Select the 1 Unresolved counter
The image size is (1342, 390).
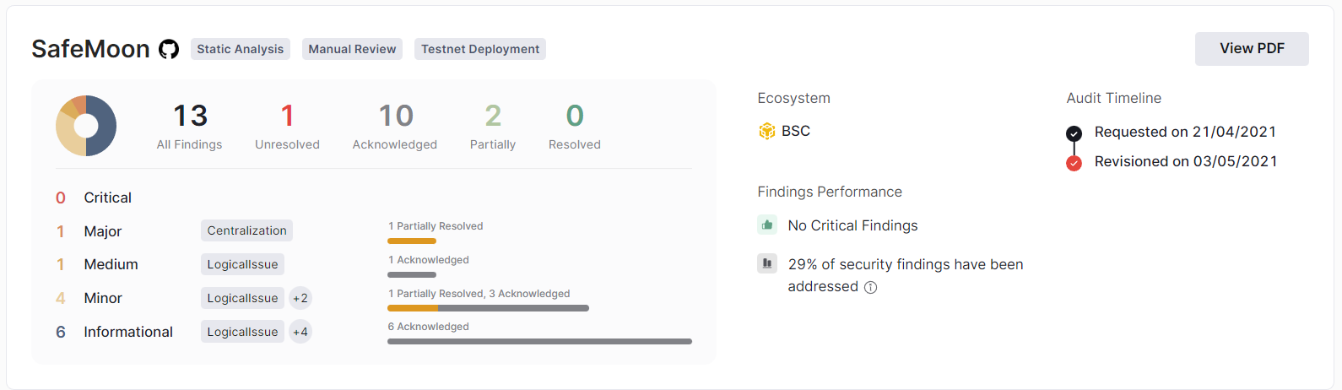pyautogui.click(x=288, y=126)
